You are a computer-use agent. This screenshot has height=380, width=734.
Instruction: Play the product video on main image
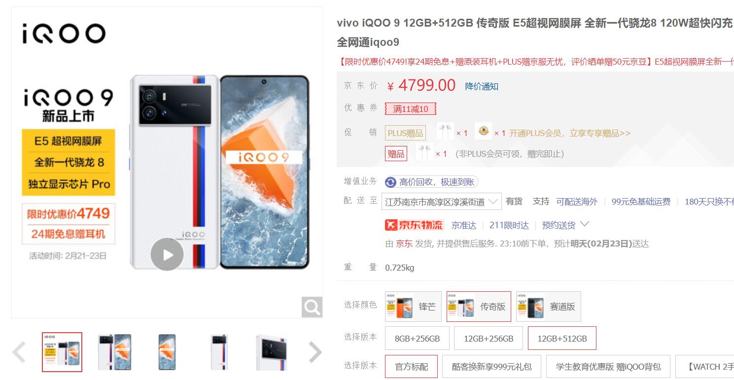(167, 254)
